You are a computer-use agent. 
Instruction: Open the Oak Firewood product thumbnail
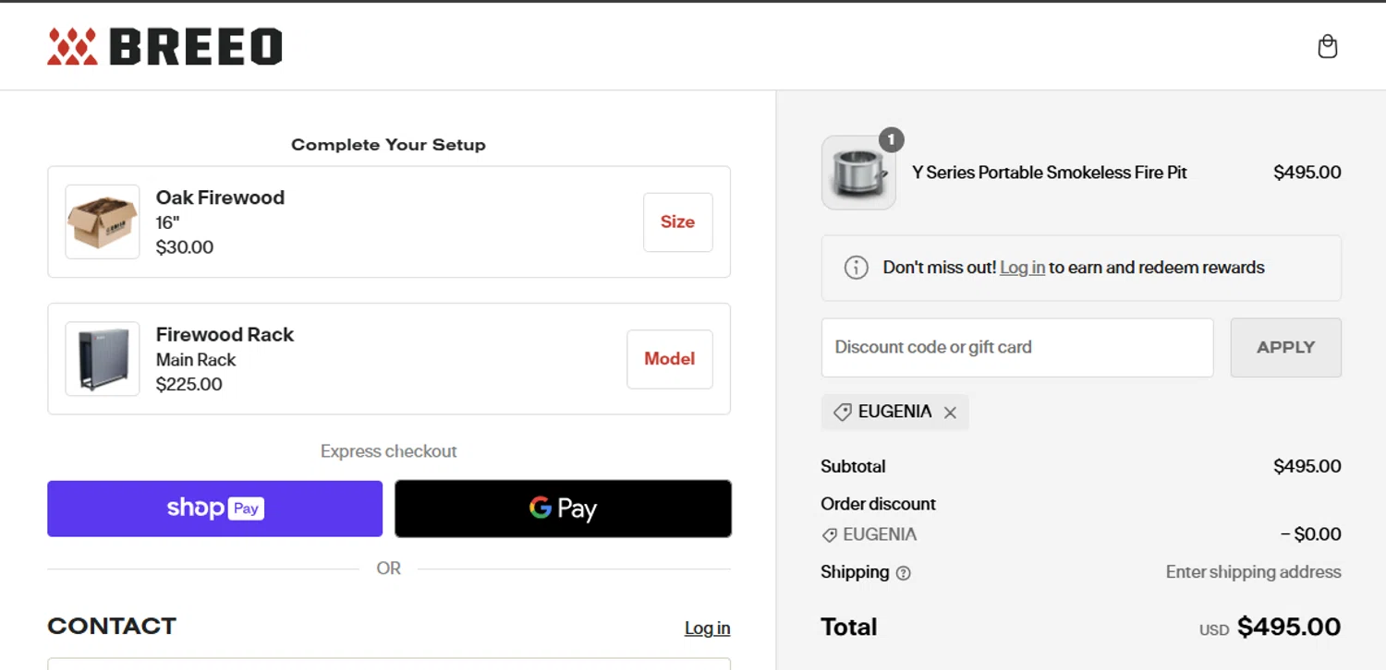(103, 222)
